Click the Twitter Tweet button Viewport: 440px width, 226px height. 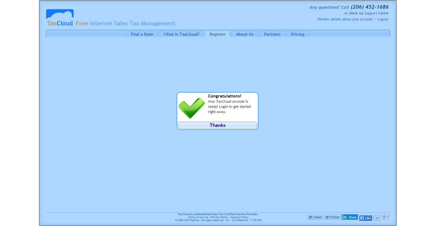point(315,217)
